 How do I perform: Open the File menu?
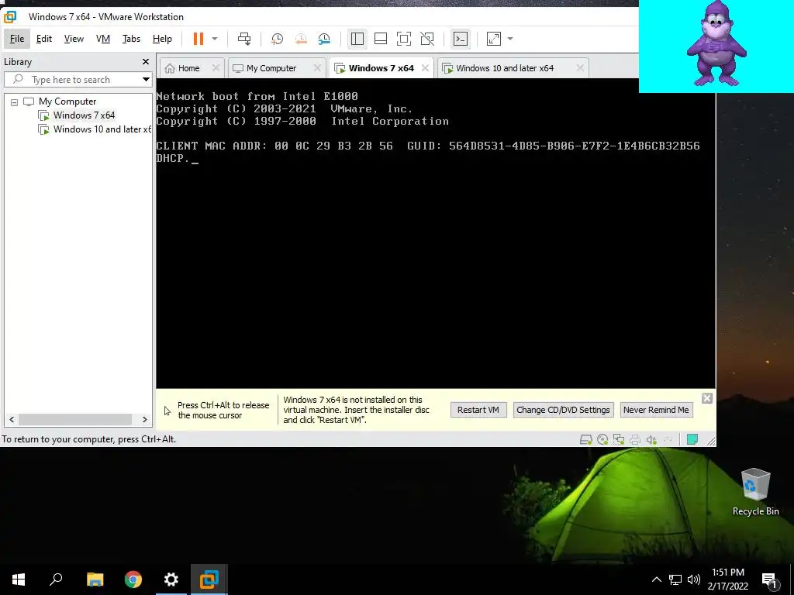point(17,39)
